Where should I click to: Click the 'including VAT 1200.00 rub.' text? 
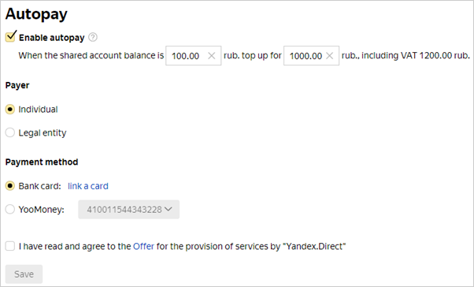[x=416, y=56]
